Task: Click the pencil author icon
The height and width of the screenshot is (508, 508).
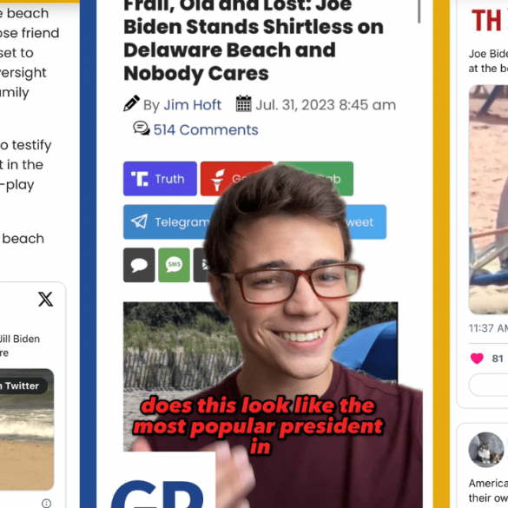Action: click(x=131, y=103)
